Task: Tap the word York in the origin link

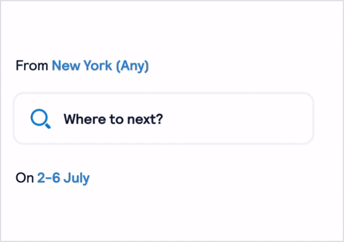Action: (98, 65)
